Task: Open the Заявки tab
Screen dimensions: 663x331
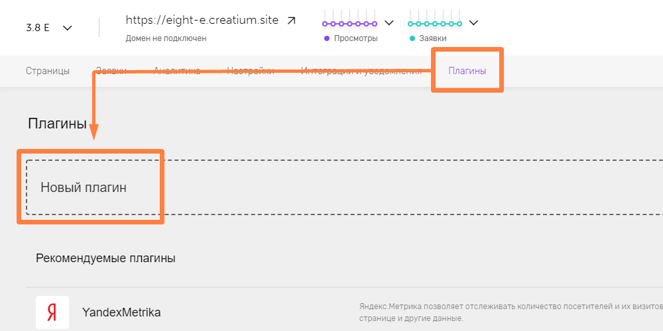Action: pos(111,71)
